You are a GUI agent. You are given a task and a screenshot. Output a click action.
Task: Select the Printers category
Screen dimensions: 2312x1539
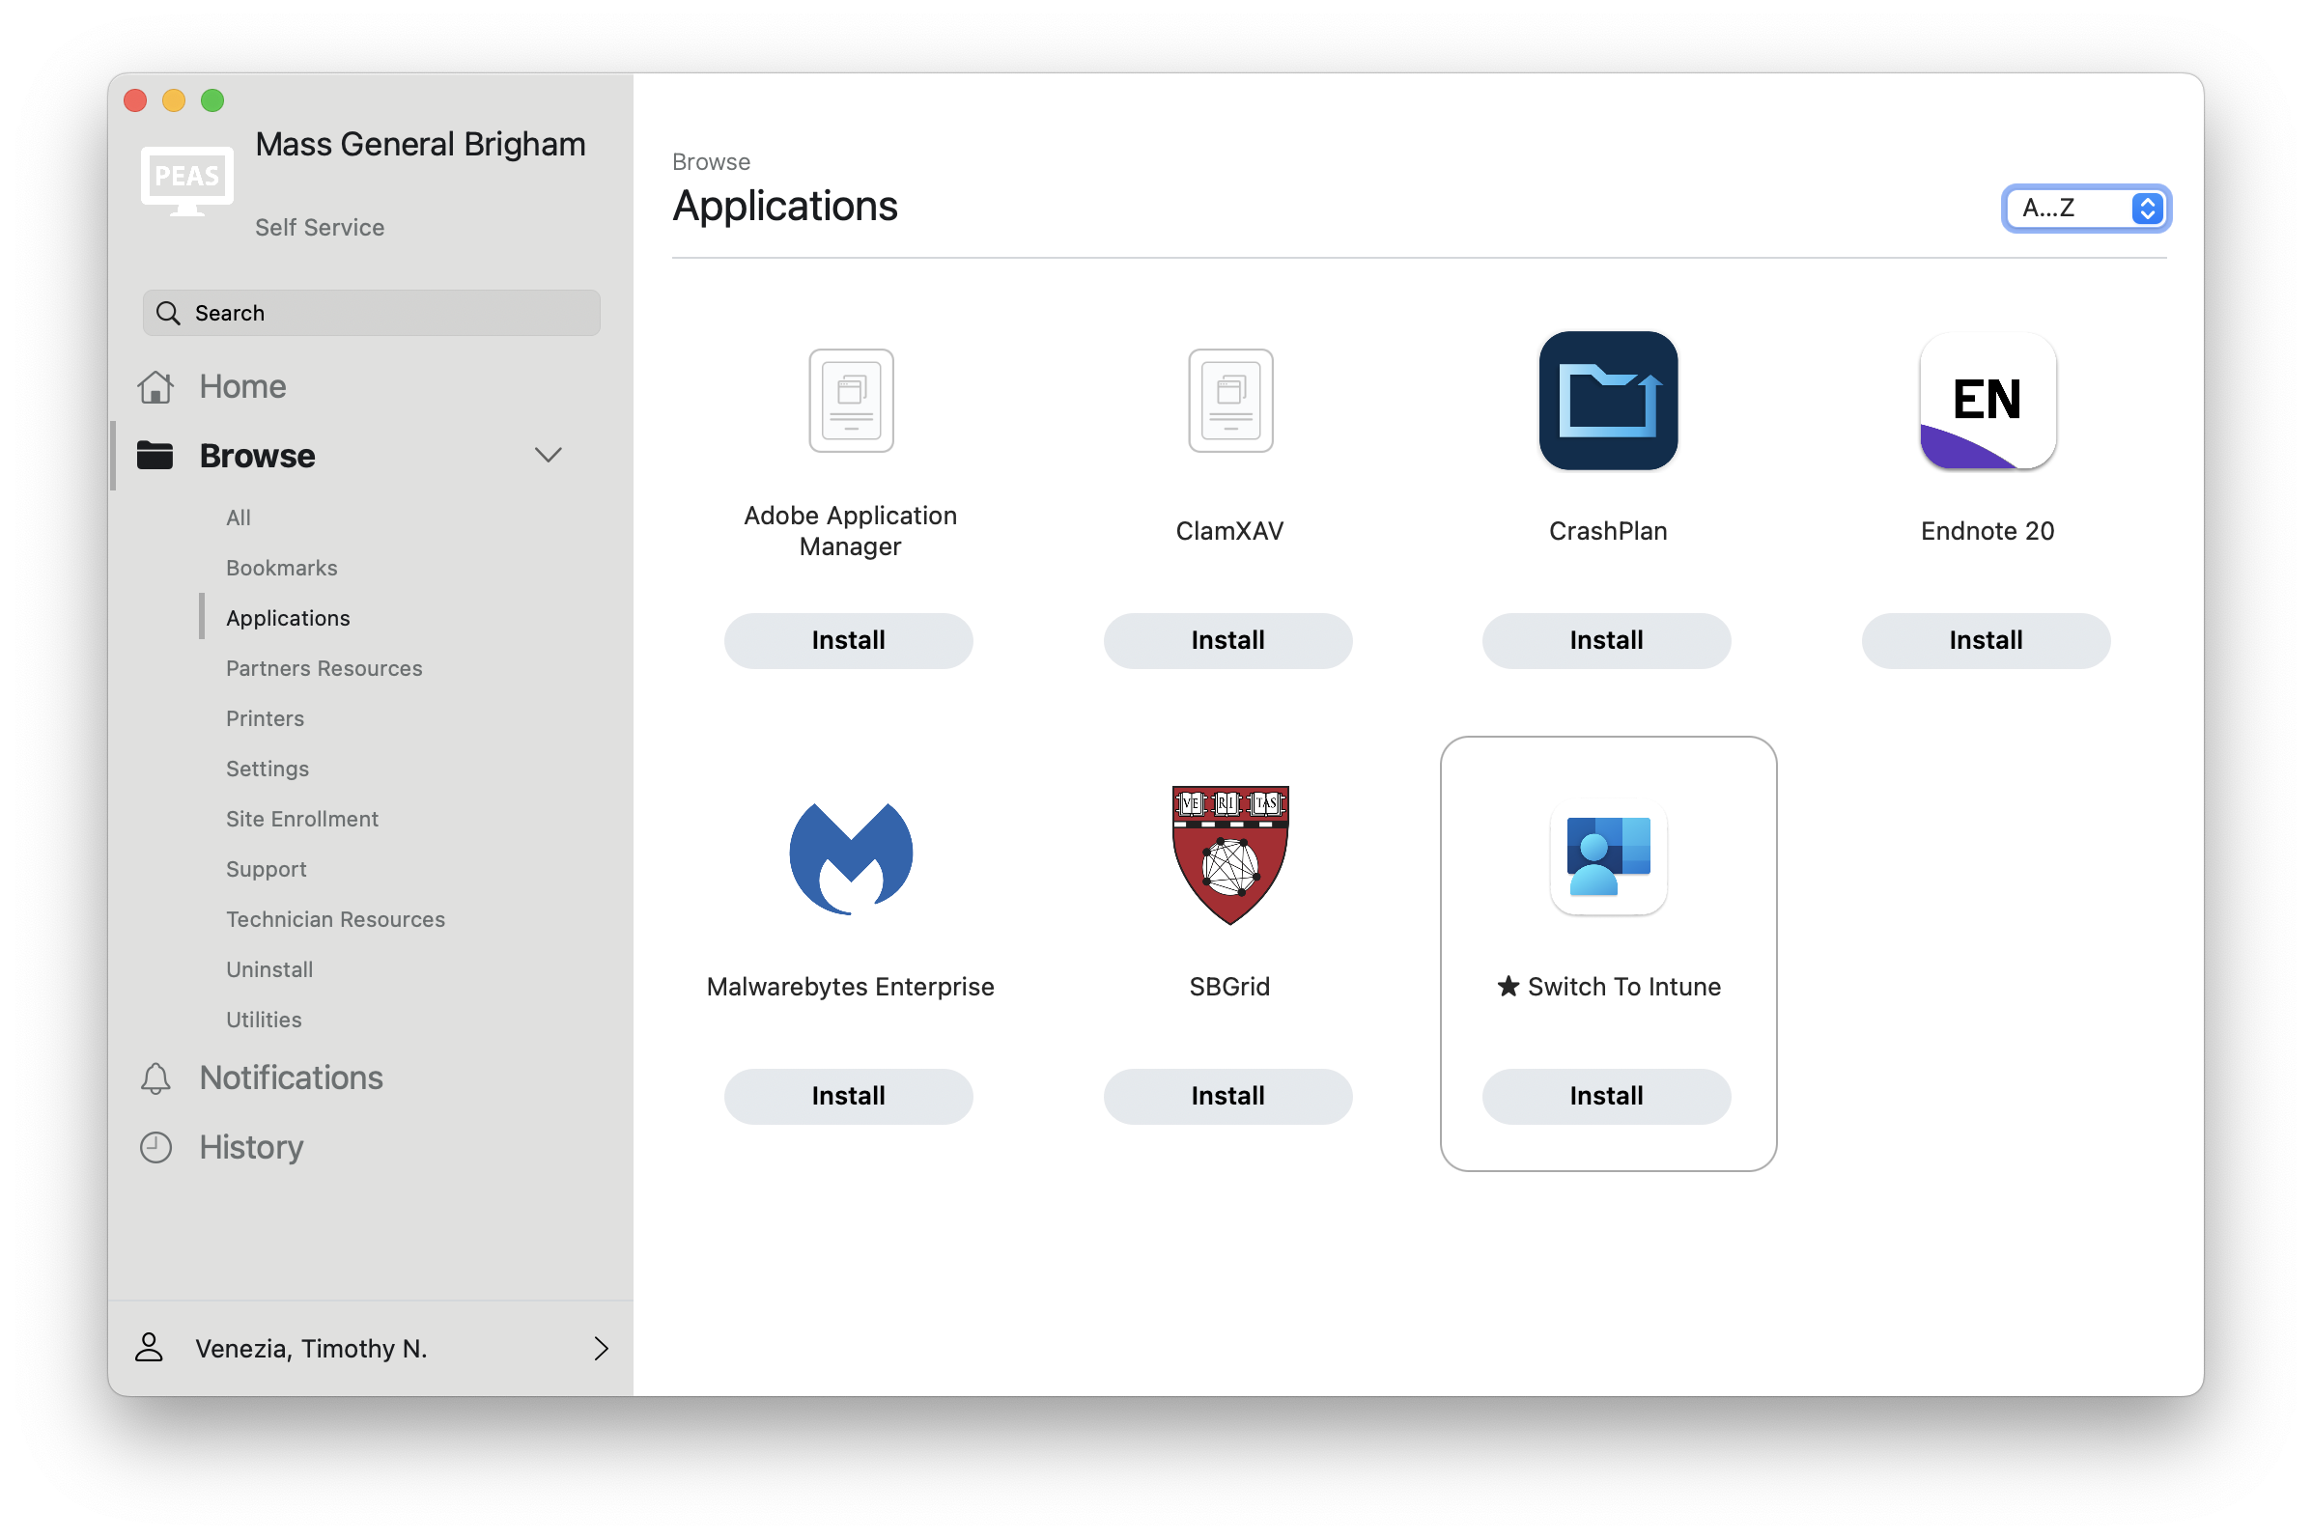[x=265, y=718]
